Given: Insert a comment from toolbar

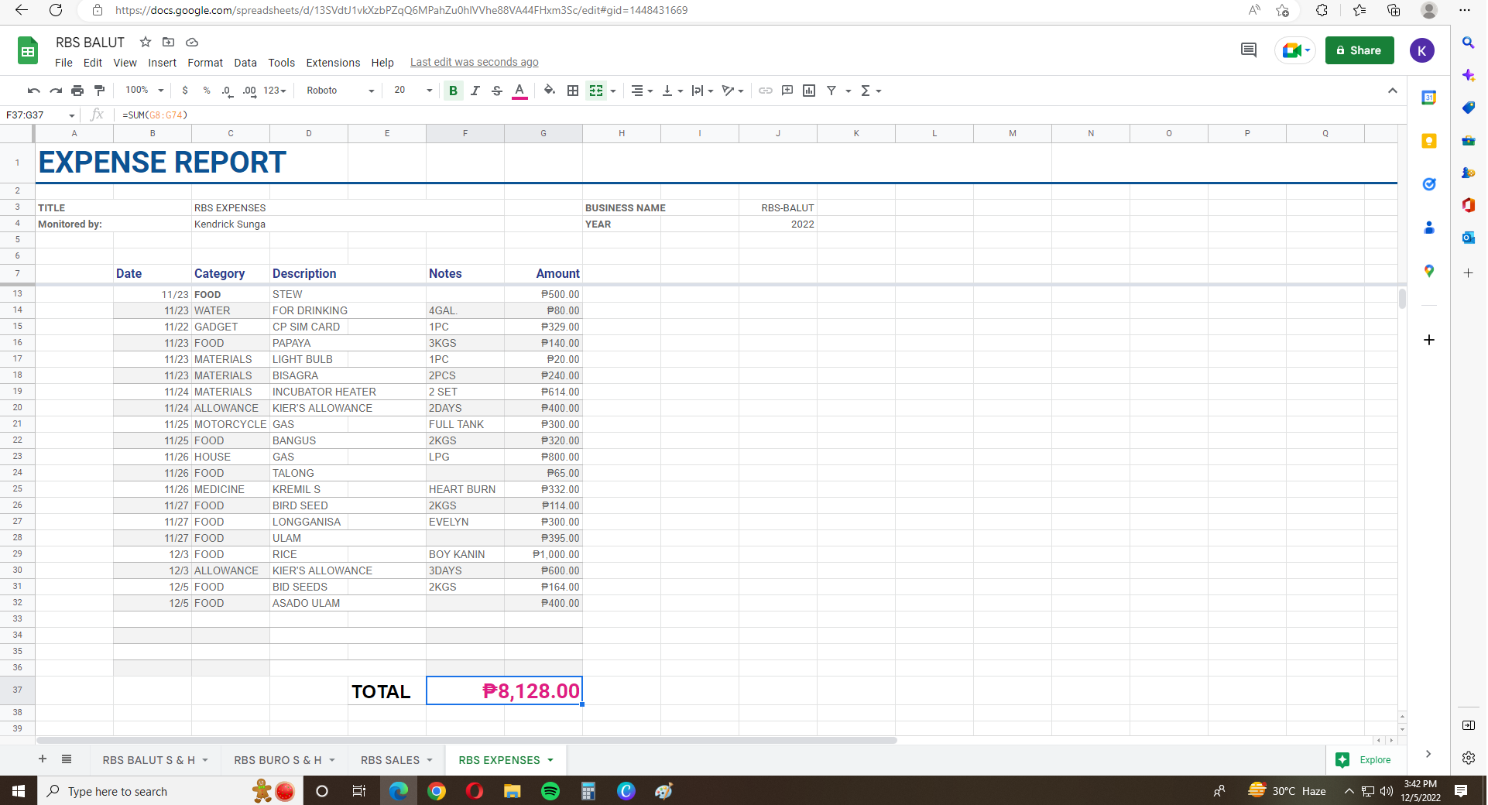Looking at the screenshot, I should pyautogui.click(x=787, y=91).
